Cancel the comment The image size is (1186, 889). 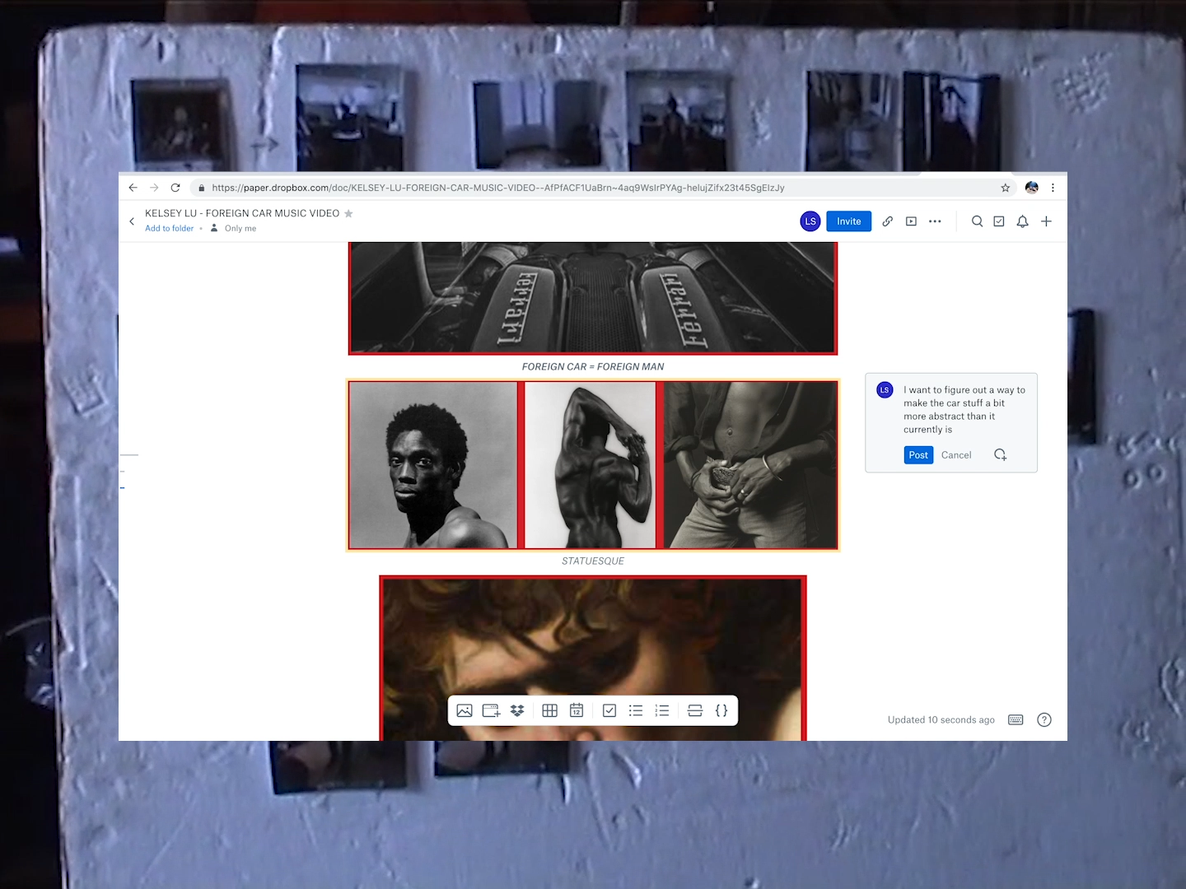pyautogui.click(x=956, y=455)
